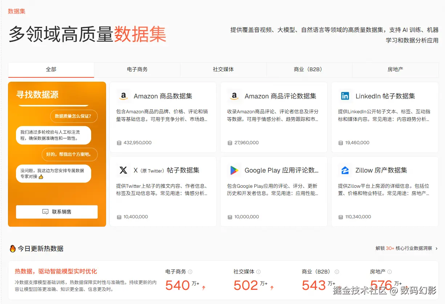Click database icon beside 19,460,000

click(340, 143)
